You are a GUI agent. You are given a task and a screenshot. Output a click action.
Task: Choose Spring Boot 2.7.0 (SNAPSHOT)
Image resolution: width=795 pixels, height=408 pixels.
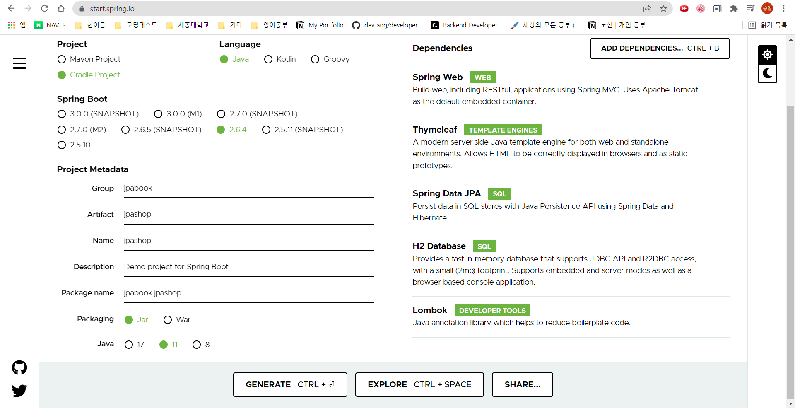(257, 114)
